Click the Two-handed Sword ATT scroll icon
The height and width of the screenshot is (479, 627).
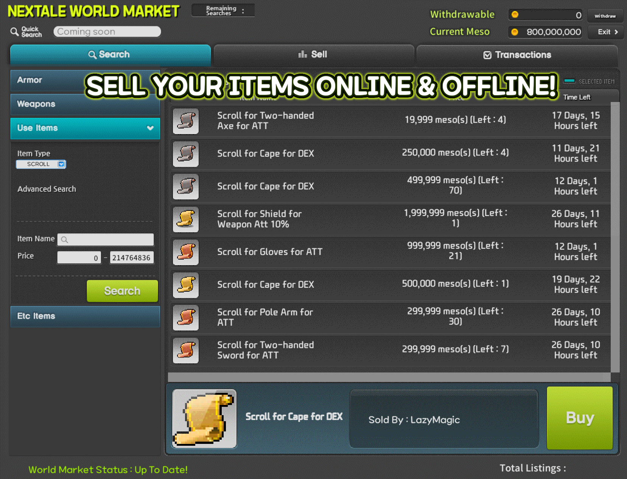(x=185, y=351)
